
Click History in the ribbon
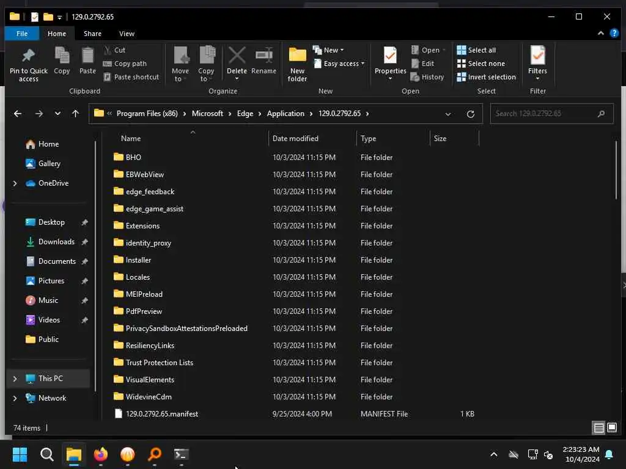427,77
